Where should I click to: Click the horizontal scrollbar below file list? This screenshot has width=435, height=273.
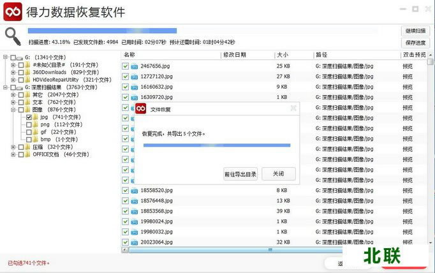click(x=255, y=250)
